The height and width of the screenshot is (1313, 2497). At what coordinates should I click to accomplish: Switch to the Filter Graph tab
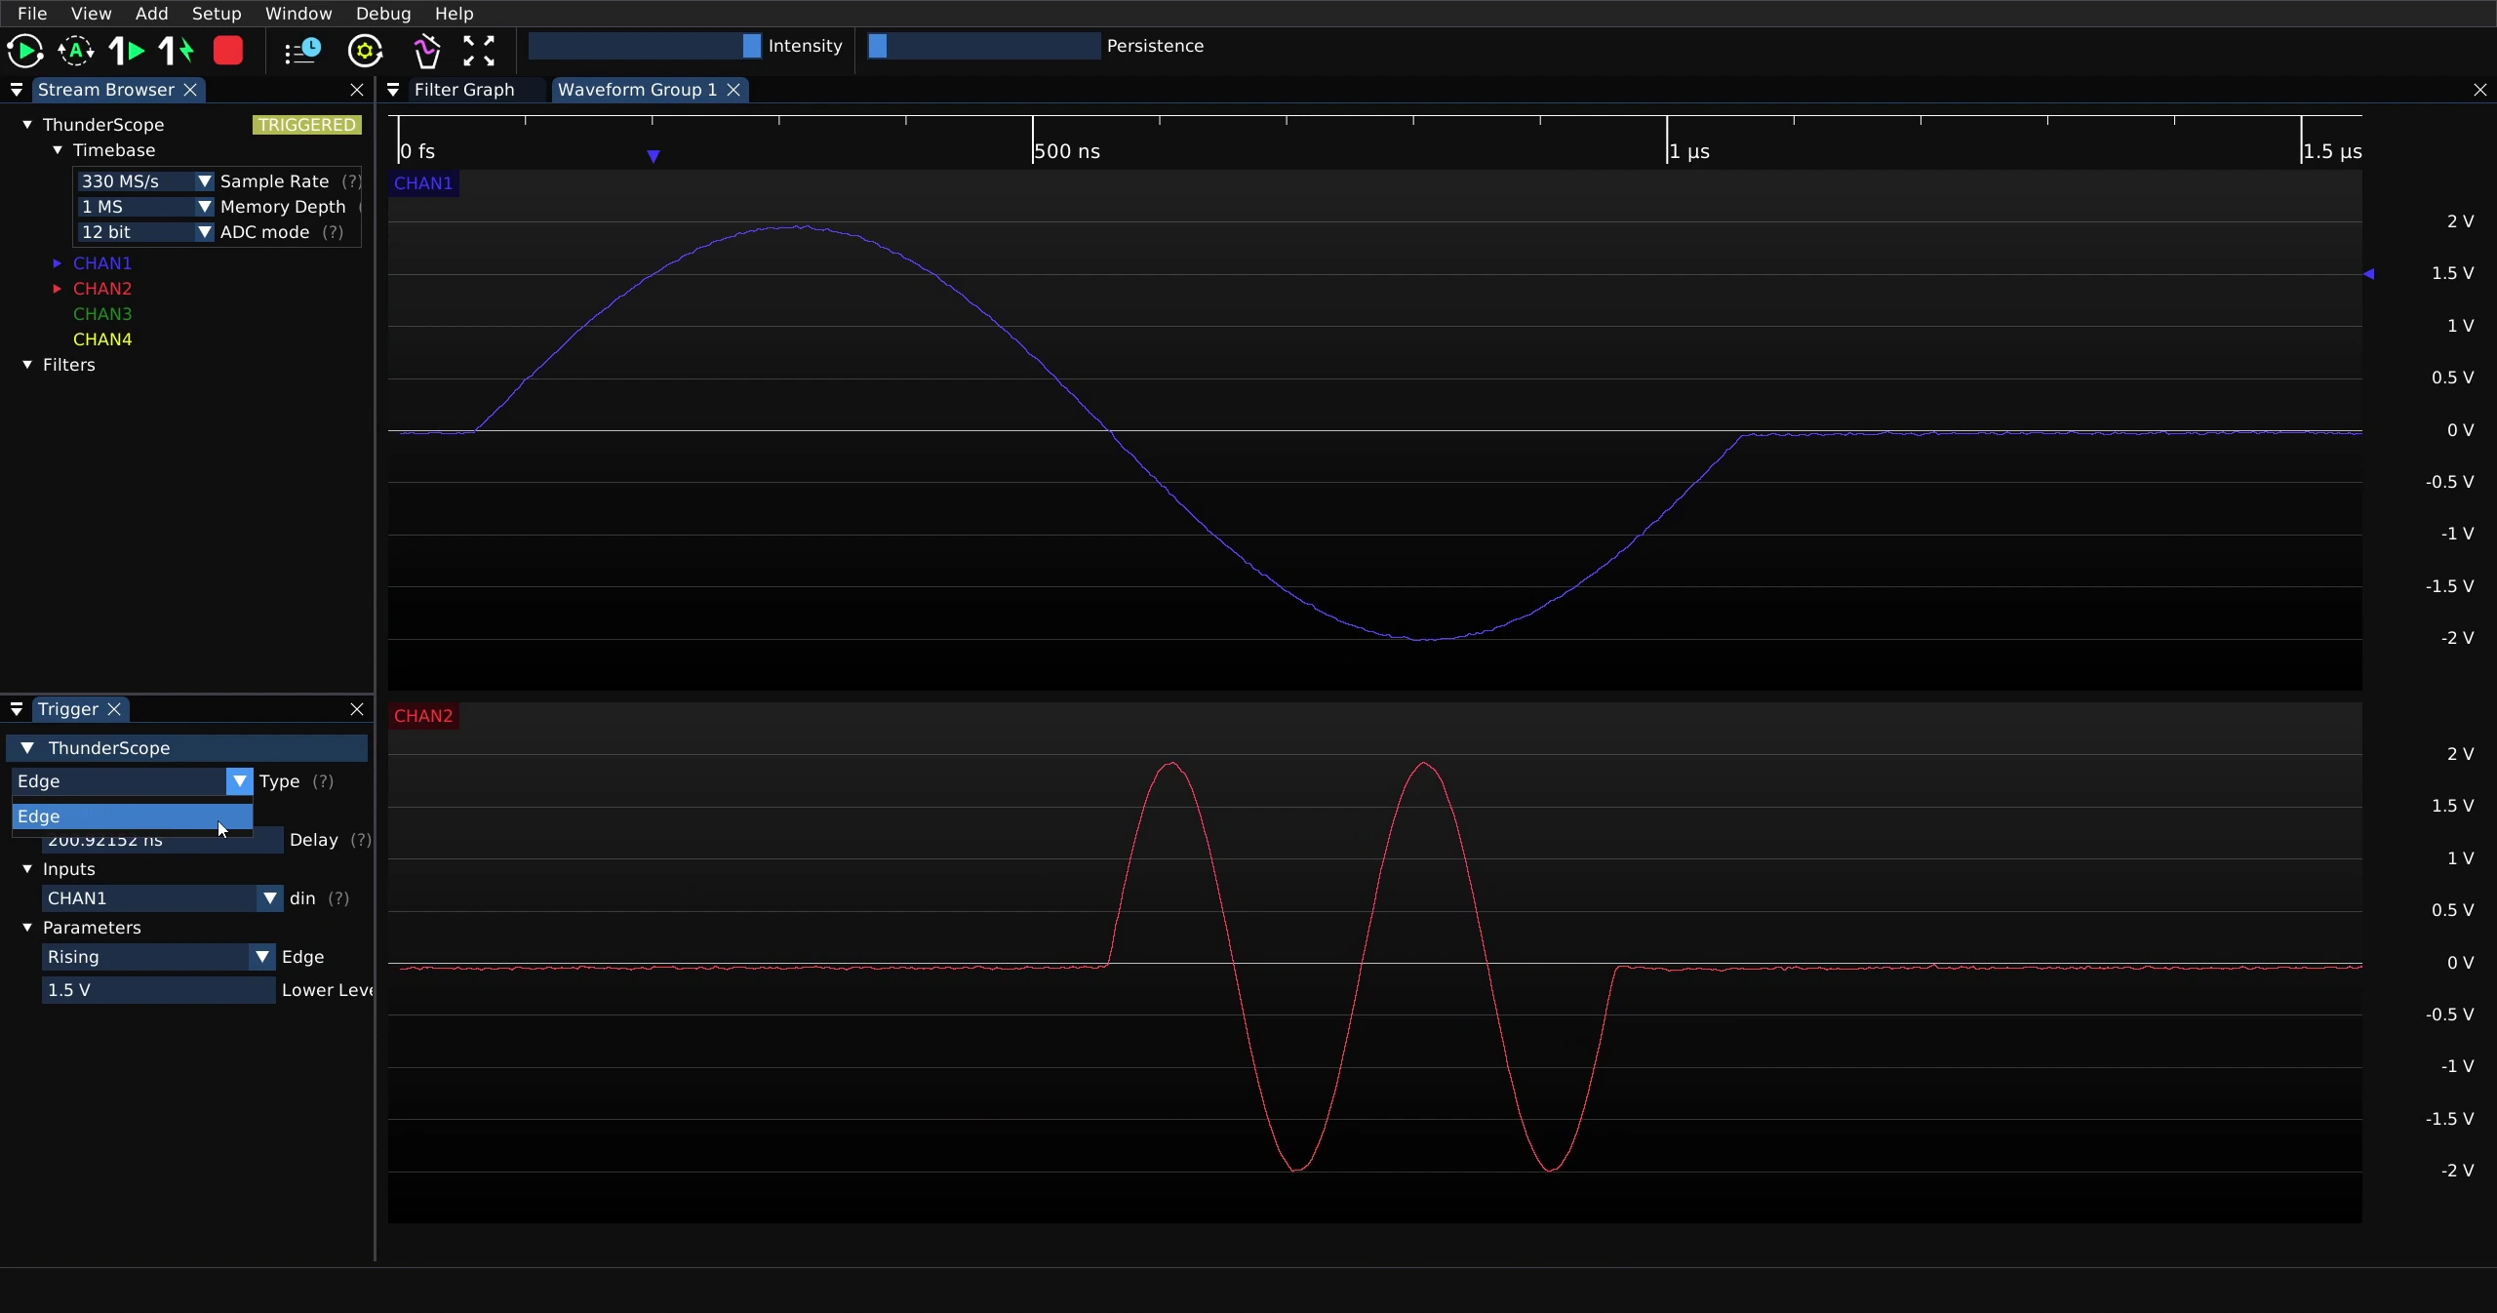pos(464,90)
